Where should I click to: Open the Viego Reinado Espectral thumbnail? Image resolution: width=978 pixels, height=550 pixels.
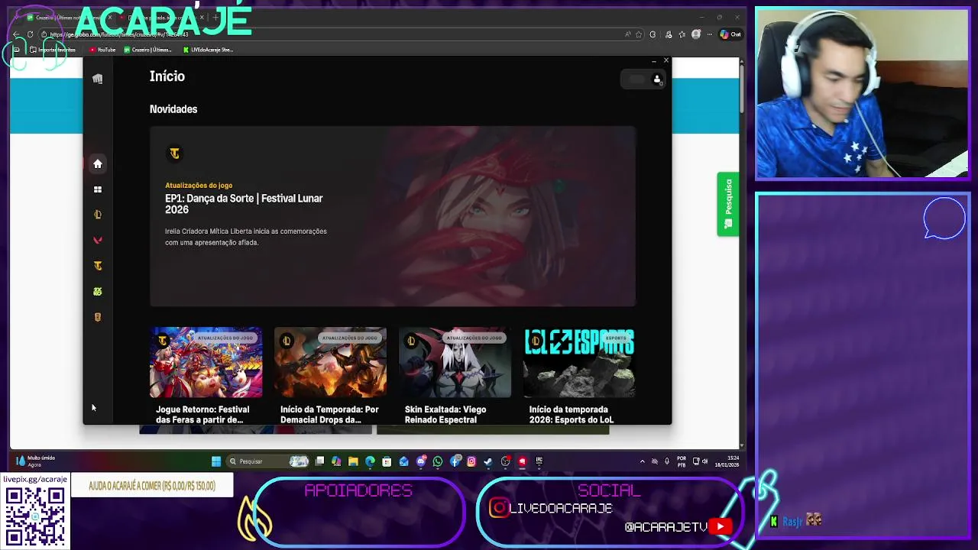[455, 362]
